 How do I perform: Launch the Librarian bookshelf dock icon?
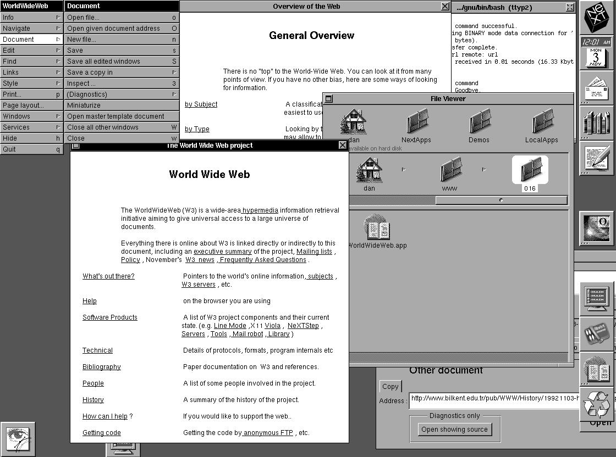coord(597,124)
